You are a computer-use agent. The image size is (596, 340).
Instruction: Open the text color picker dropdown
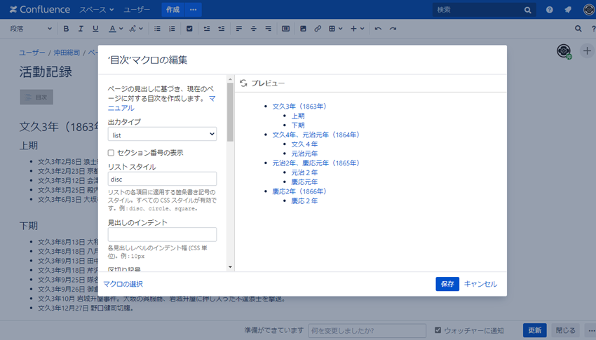tap(116, 29)
